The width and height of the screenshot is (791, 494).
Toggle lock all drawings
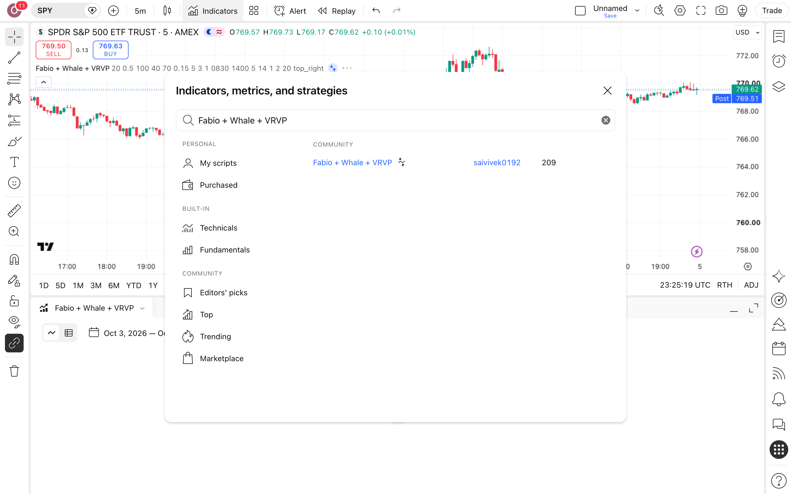click(x=14, y=301)
